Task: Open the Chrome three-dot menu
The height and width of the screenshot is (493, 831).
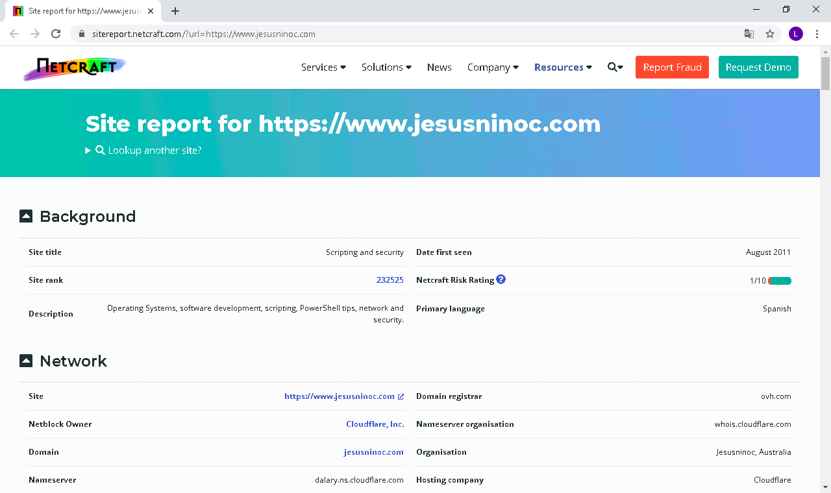Action: click(817, 34)
